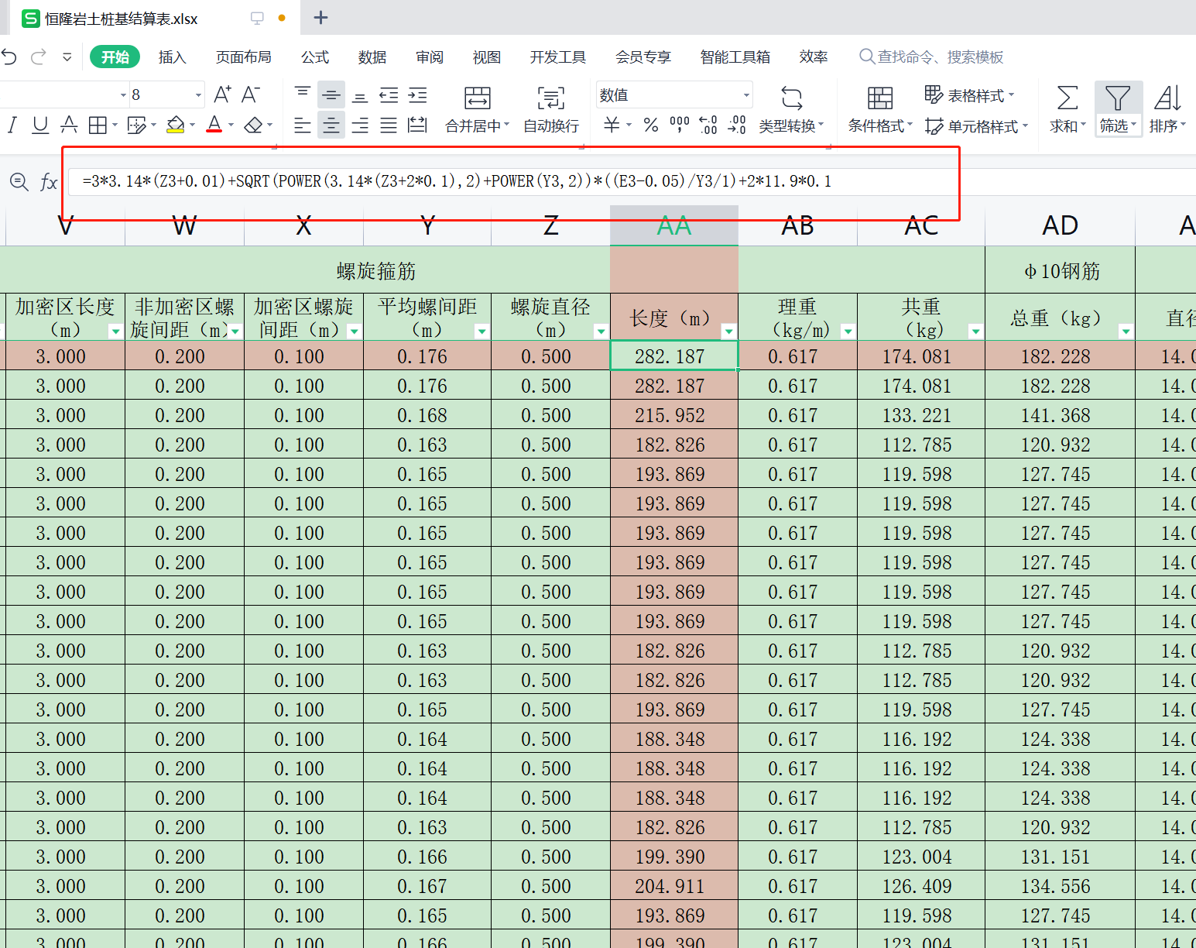Click the monitor icon in document tab

pos(257,18)
